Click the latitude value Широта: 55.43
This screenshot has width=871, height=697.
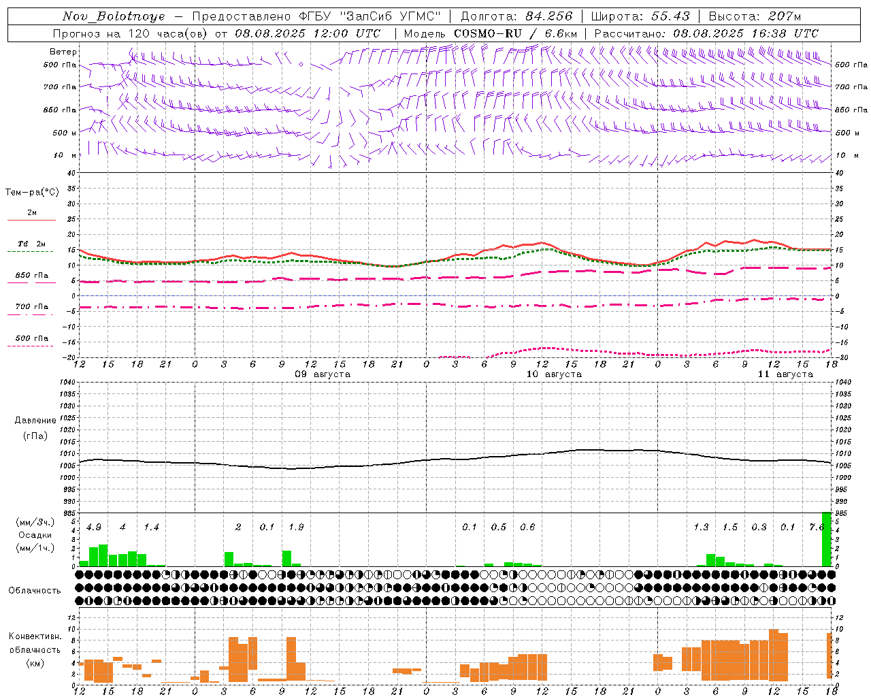point(640,16)
